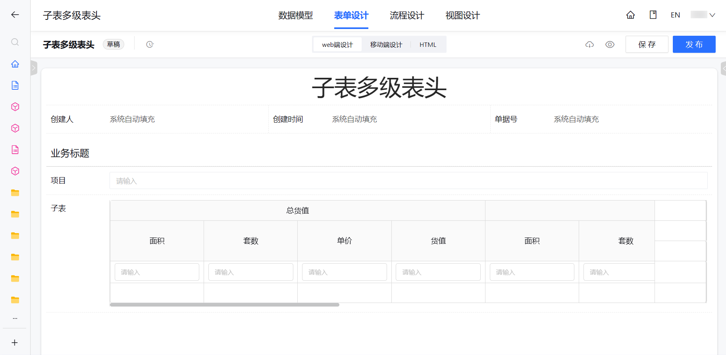This screenshot has height=355, width=726.
Task: Select the 表单设计 tab
Action: click(x=351, y=15)
